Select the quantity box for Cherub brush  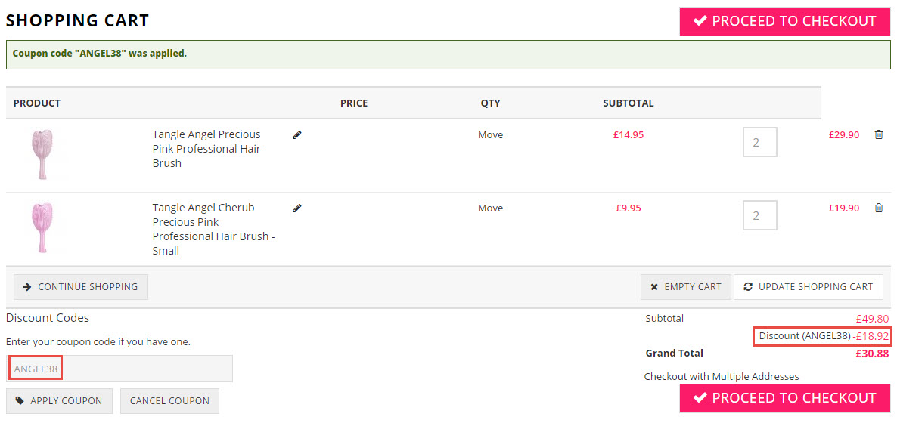click(759, 215)
